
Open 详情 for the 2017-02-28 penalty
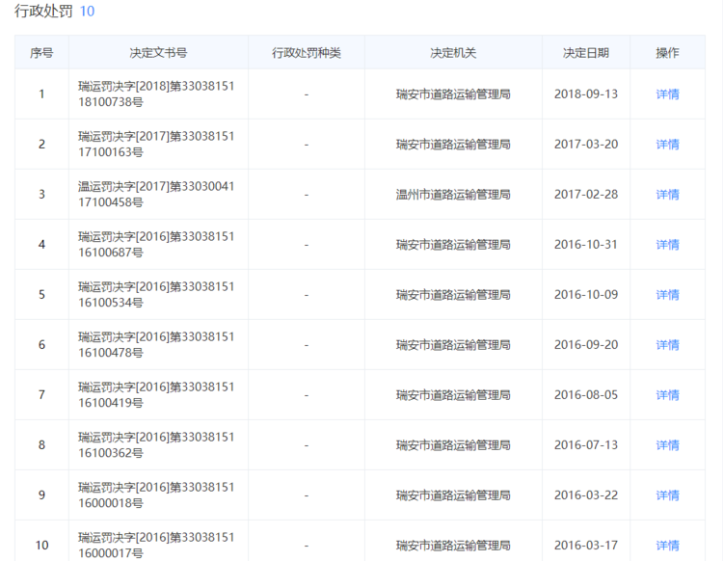coord(667,195)
